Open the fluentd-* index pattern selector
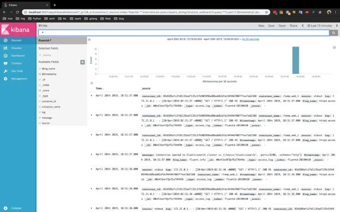This screenshot has height=212, width=340. (x=62, y=41)
